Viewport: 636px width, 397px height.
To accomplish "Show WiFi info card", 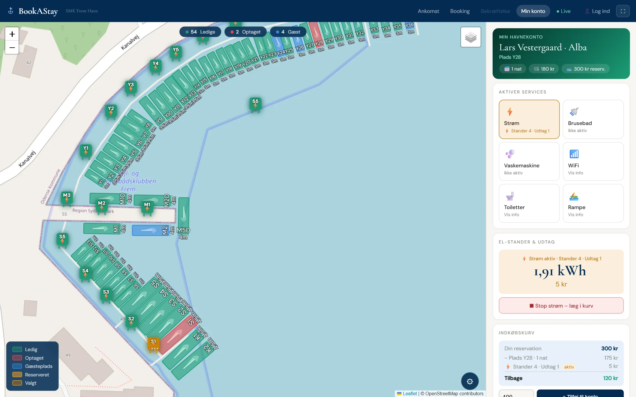I will pyautogui.click(x=593, y=161).
